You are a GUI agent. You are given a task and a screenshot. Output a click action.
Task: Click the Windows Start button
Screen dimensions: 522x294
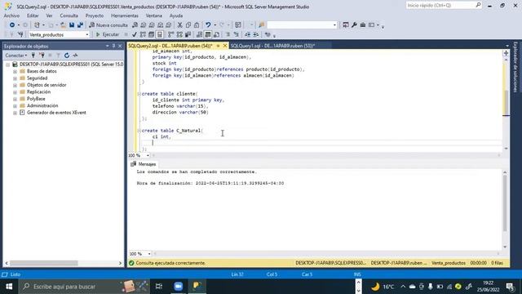pos(9,287)
